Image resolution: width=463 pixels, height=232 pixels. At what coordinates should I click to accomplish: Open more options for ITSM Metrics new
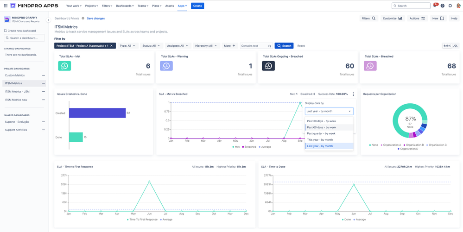(x=44, y=100)
